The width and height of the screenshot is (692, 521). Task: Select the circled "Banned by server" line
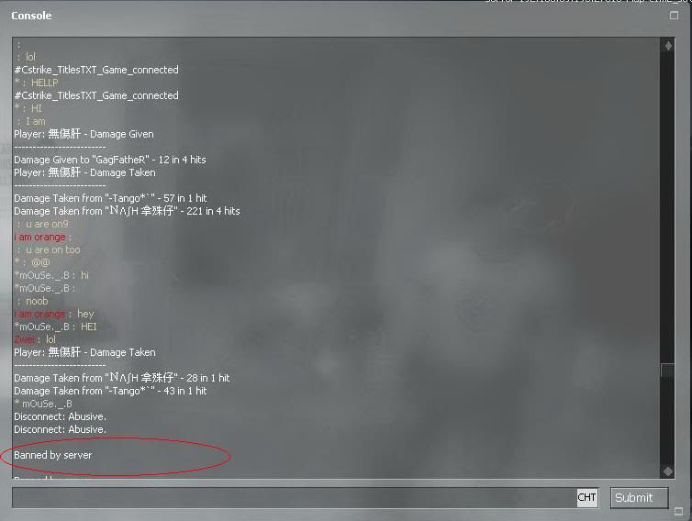click(x=53, y=455)
